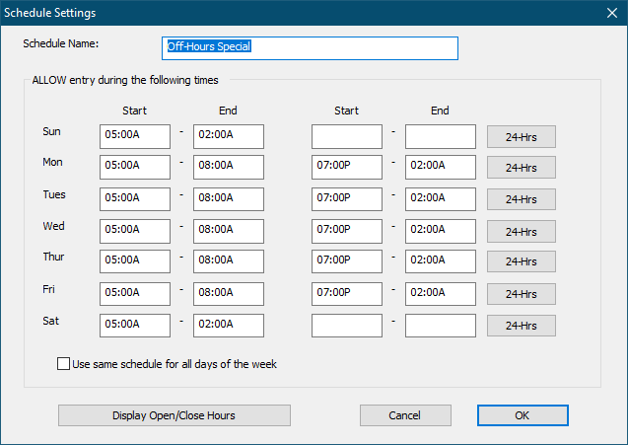Focus Saturday's empty second End field
This screenshot has height=445, width=628.
[441, 326]
